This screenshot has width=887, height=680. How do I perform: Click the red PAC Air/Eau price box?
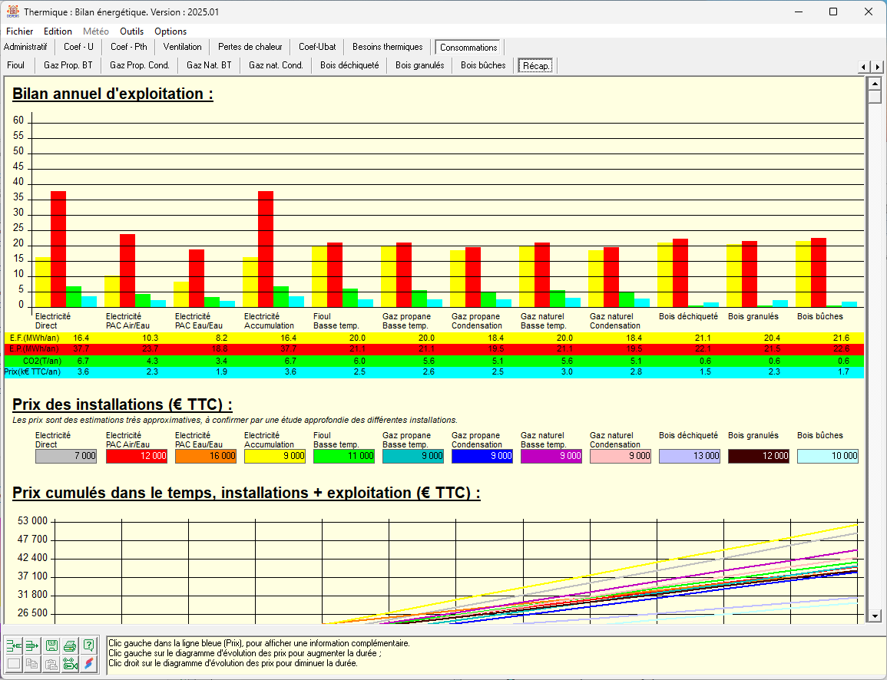click(x=137, y=456)
